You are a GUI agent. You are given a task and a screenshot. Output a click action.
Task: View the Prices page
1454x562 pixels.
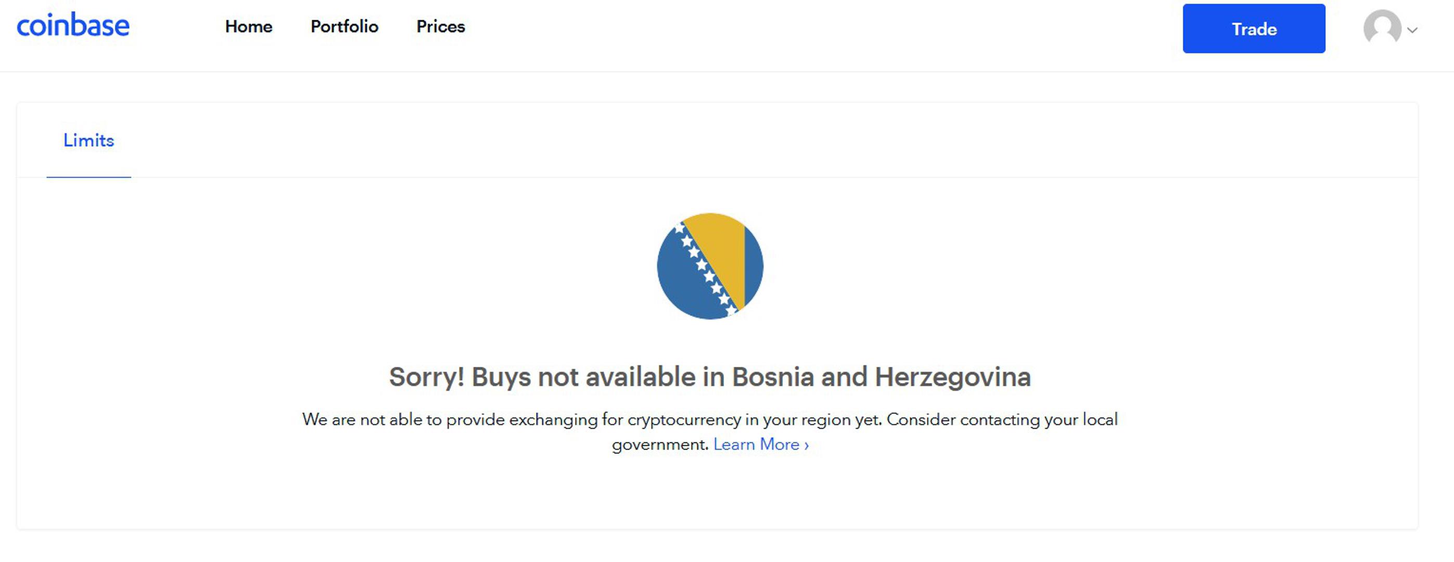coord(440,27)
